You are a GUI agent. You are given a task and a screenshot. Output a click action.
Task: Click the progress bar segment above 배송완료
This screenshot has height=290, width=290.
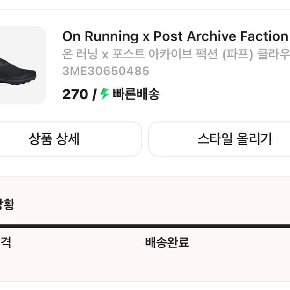click(167, 226)
